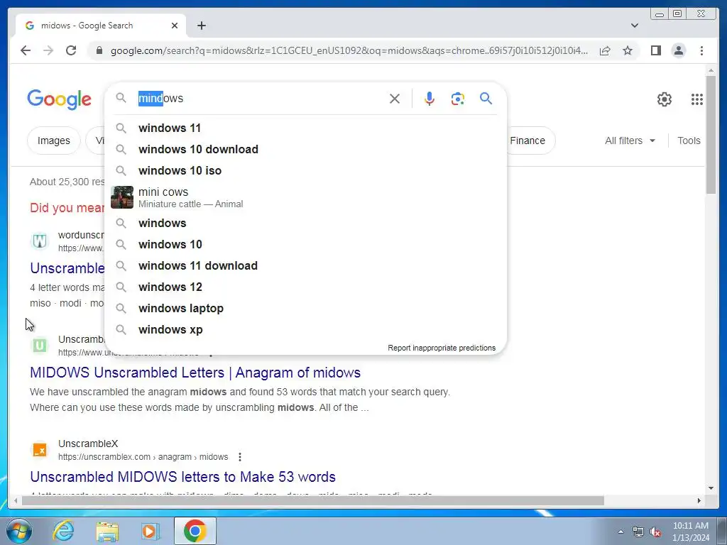Select the Finance filter chip
This screenshot has height=545, width=727.
coord(528,141)
